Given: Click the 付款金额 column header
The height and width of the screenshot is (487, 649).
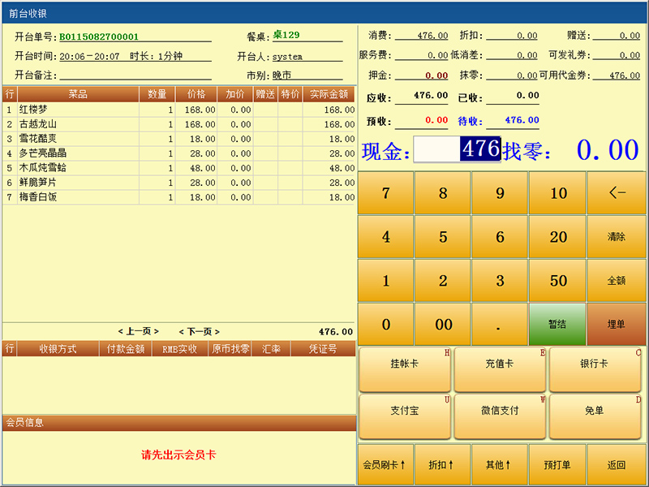Looking at the screenshot, I should click(126, 349).
